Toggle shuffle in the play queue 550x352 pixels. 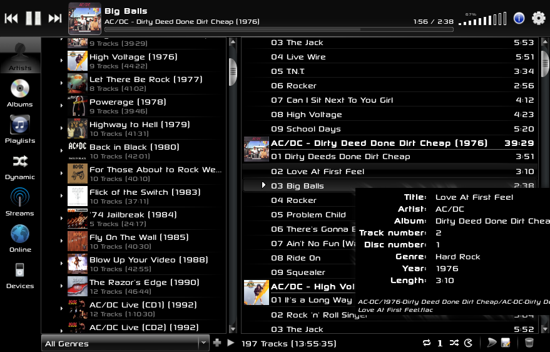pos(454,343)
